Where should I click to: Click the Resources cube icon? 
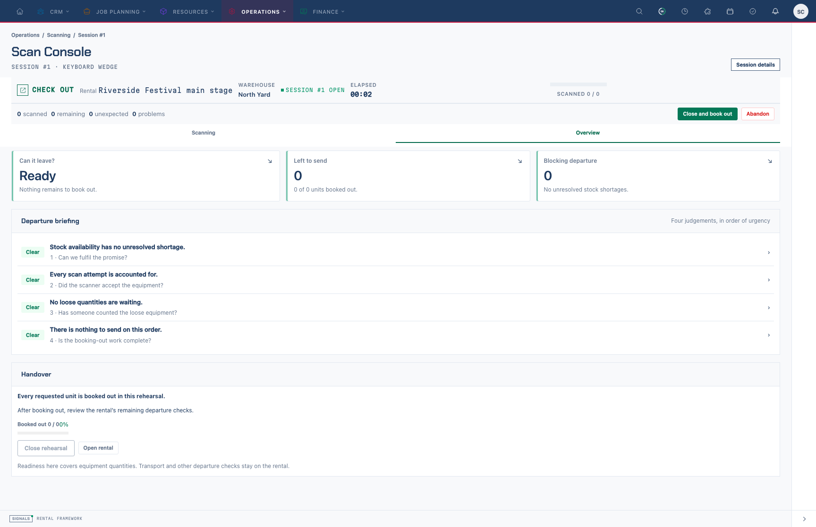[163, 11]
